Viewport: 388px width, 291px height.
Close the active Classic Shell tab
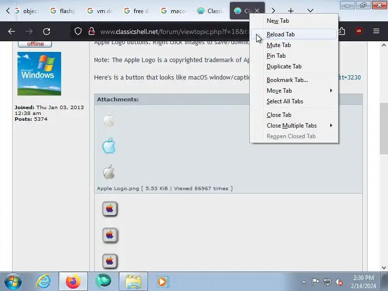point(257,11)
